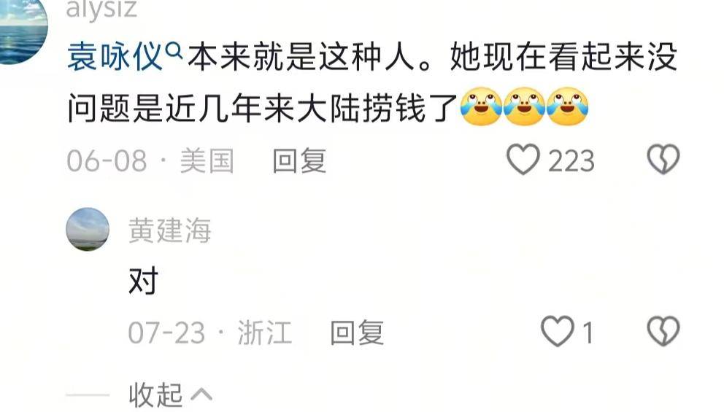The image size is (724, 412).
Task: Open the 袁咏仪 search keyword link
Action: 115,57
